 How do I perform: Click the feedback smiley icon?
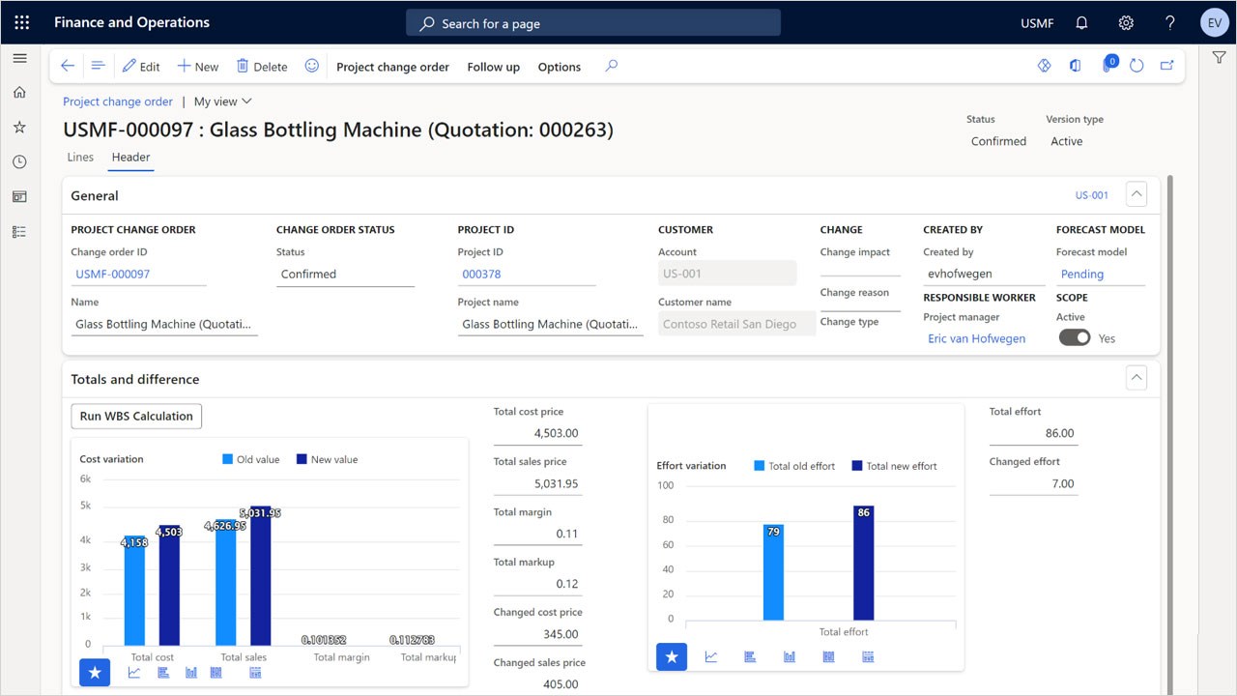click(x=311, y=66)
